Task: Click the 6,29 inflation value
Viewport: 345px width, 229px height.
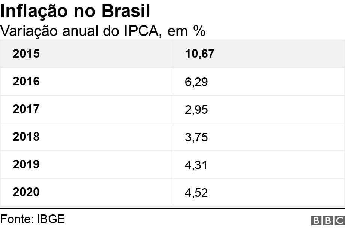Action: pos(196,82)
